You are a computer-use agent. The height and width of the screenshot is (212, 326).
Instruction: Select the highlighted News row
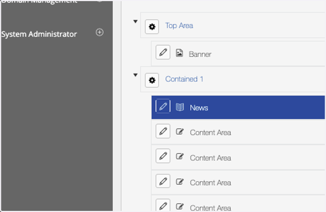click(238, 107)
